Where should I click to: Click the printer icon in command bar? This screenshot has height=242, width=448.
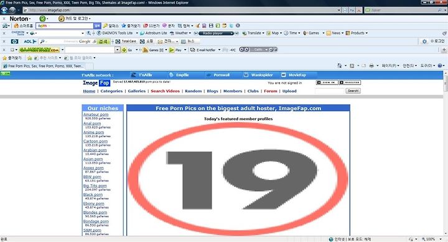(371, 66)
